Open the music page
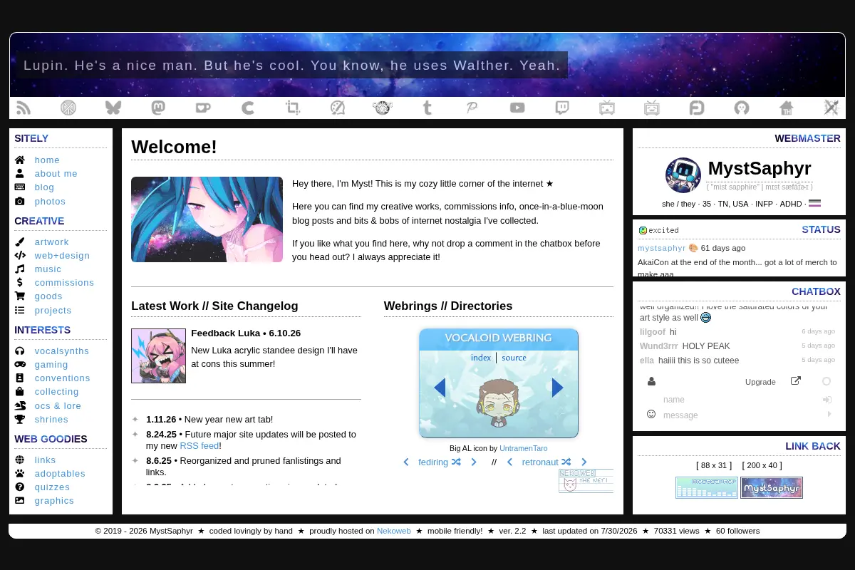855x570 pixels. [x=48, y=269]
